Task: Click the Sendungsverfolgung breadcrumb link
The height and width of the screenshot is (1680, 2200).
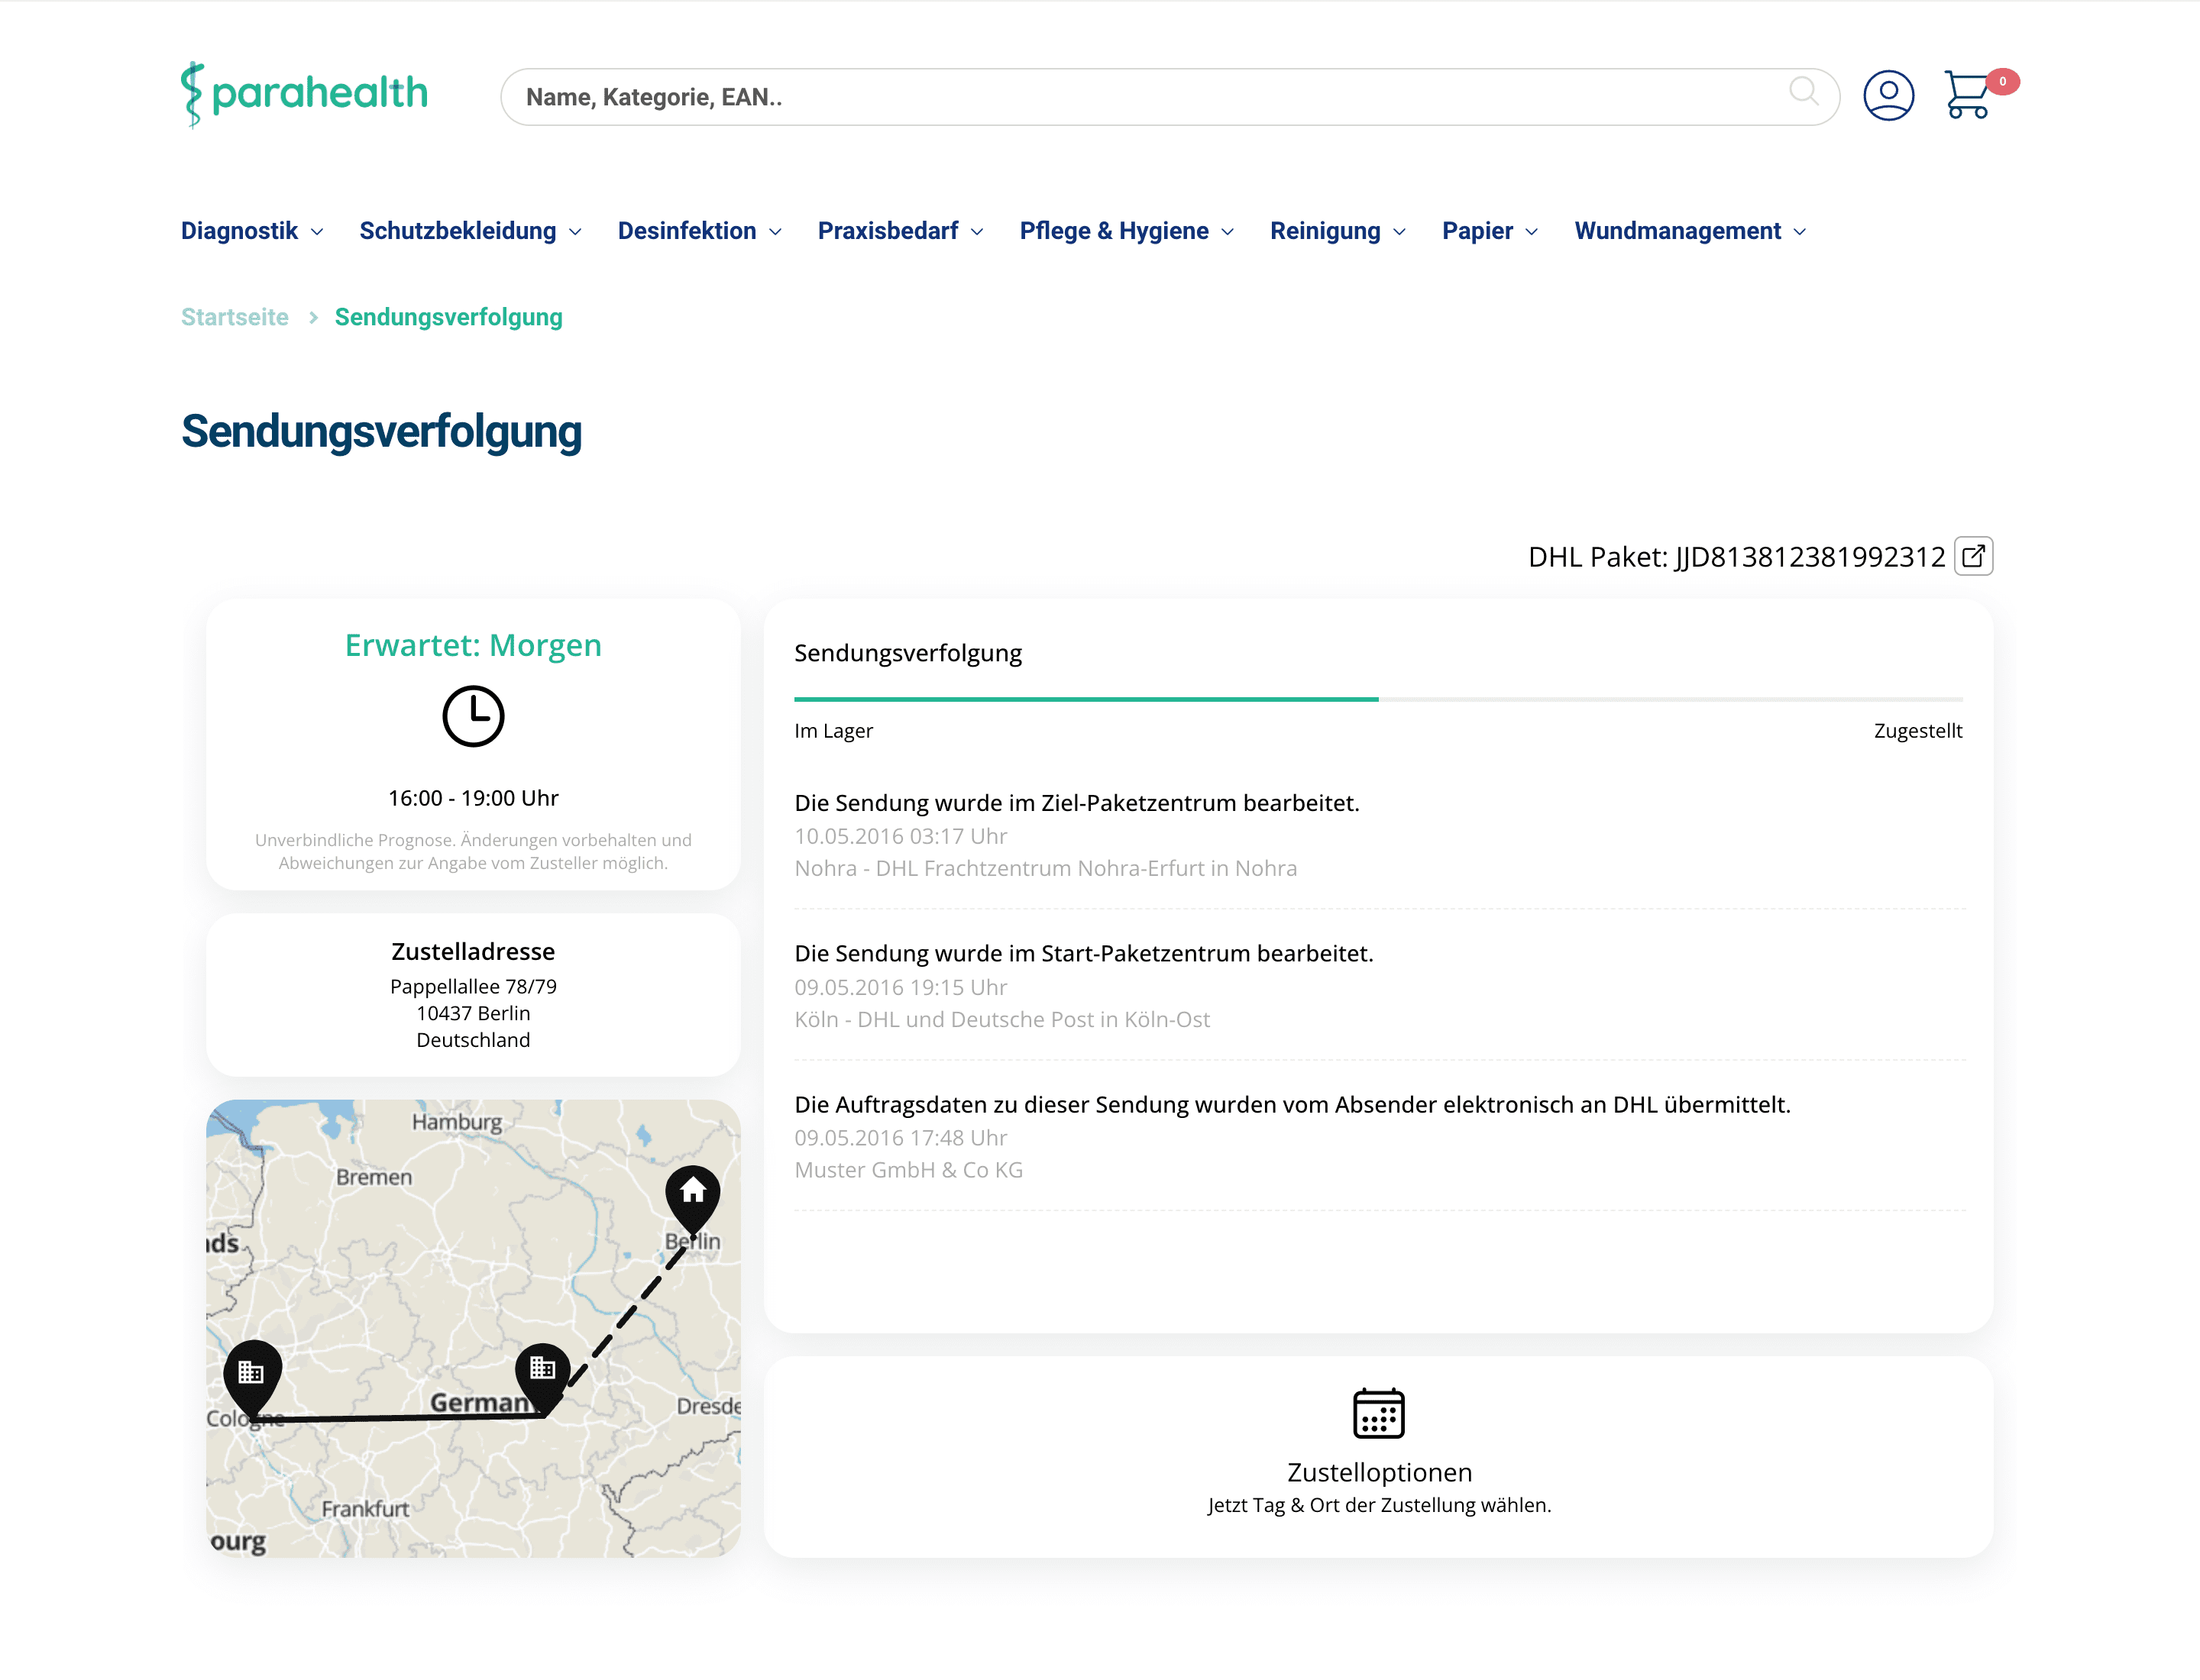Action: 448,317
